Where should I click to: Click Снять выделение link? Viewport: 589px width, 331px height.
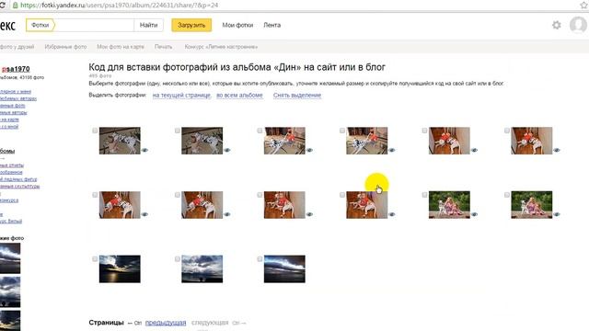[296, 96]
